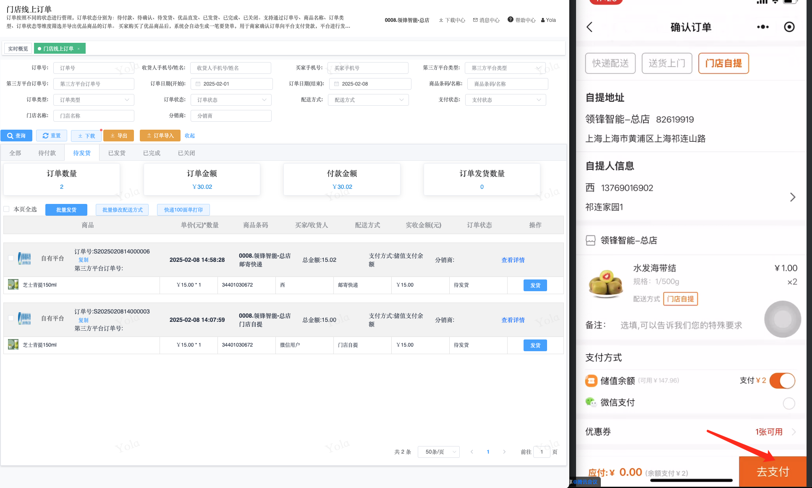Click the 帮助中心 question mark icon
This screenshot has height=488, width=812.
coord(510,20)
